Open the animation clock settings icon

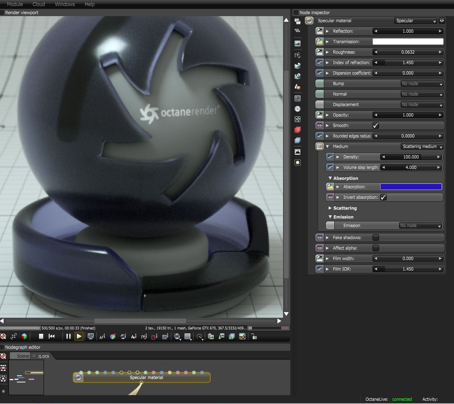(x=298, y=109)
